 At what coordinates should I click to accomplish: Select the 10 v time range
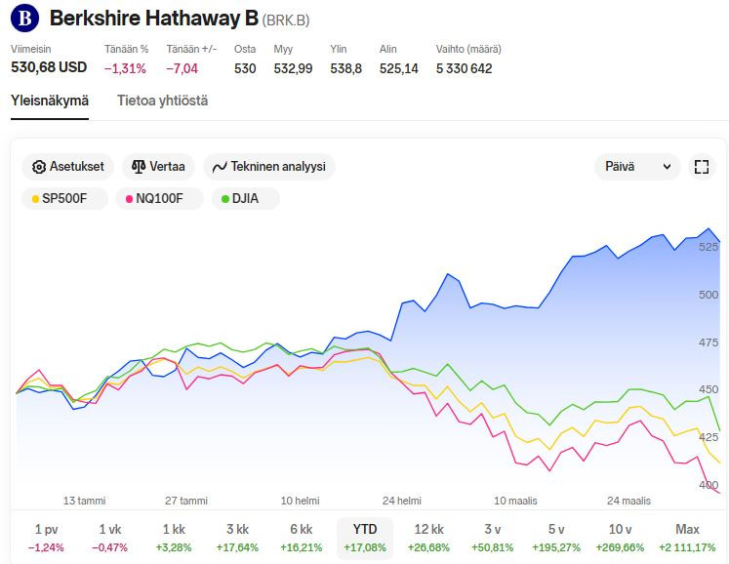[x=621, y=538]
